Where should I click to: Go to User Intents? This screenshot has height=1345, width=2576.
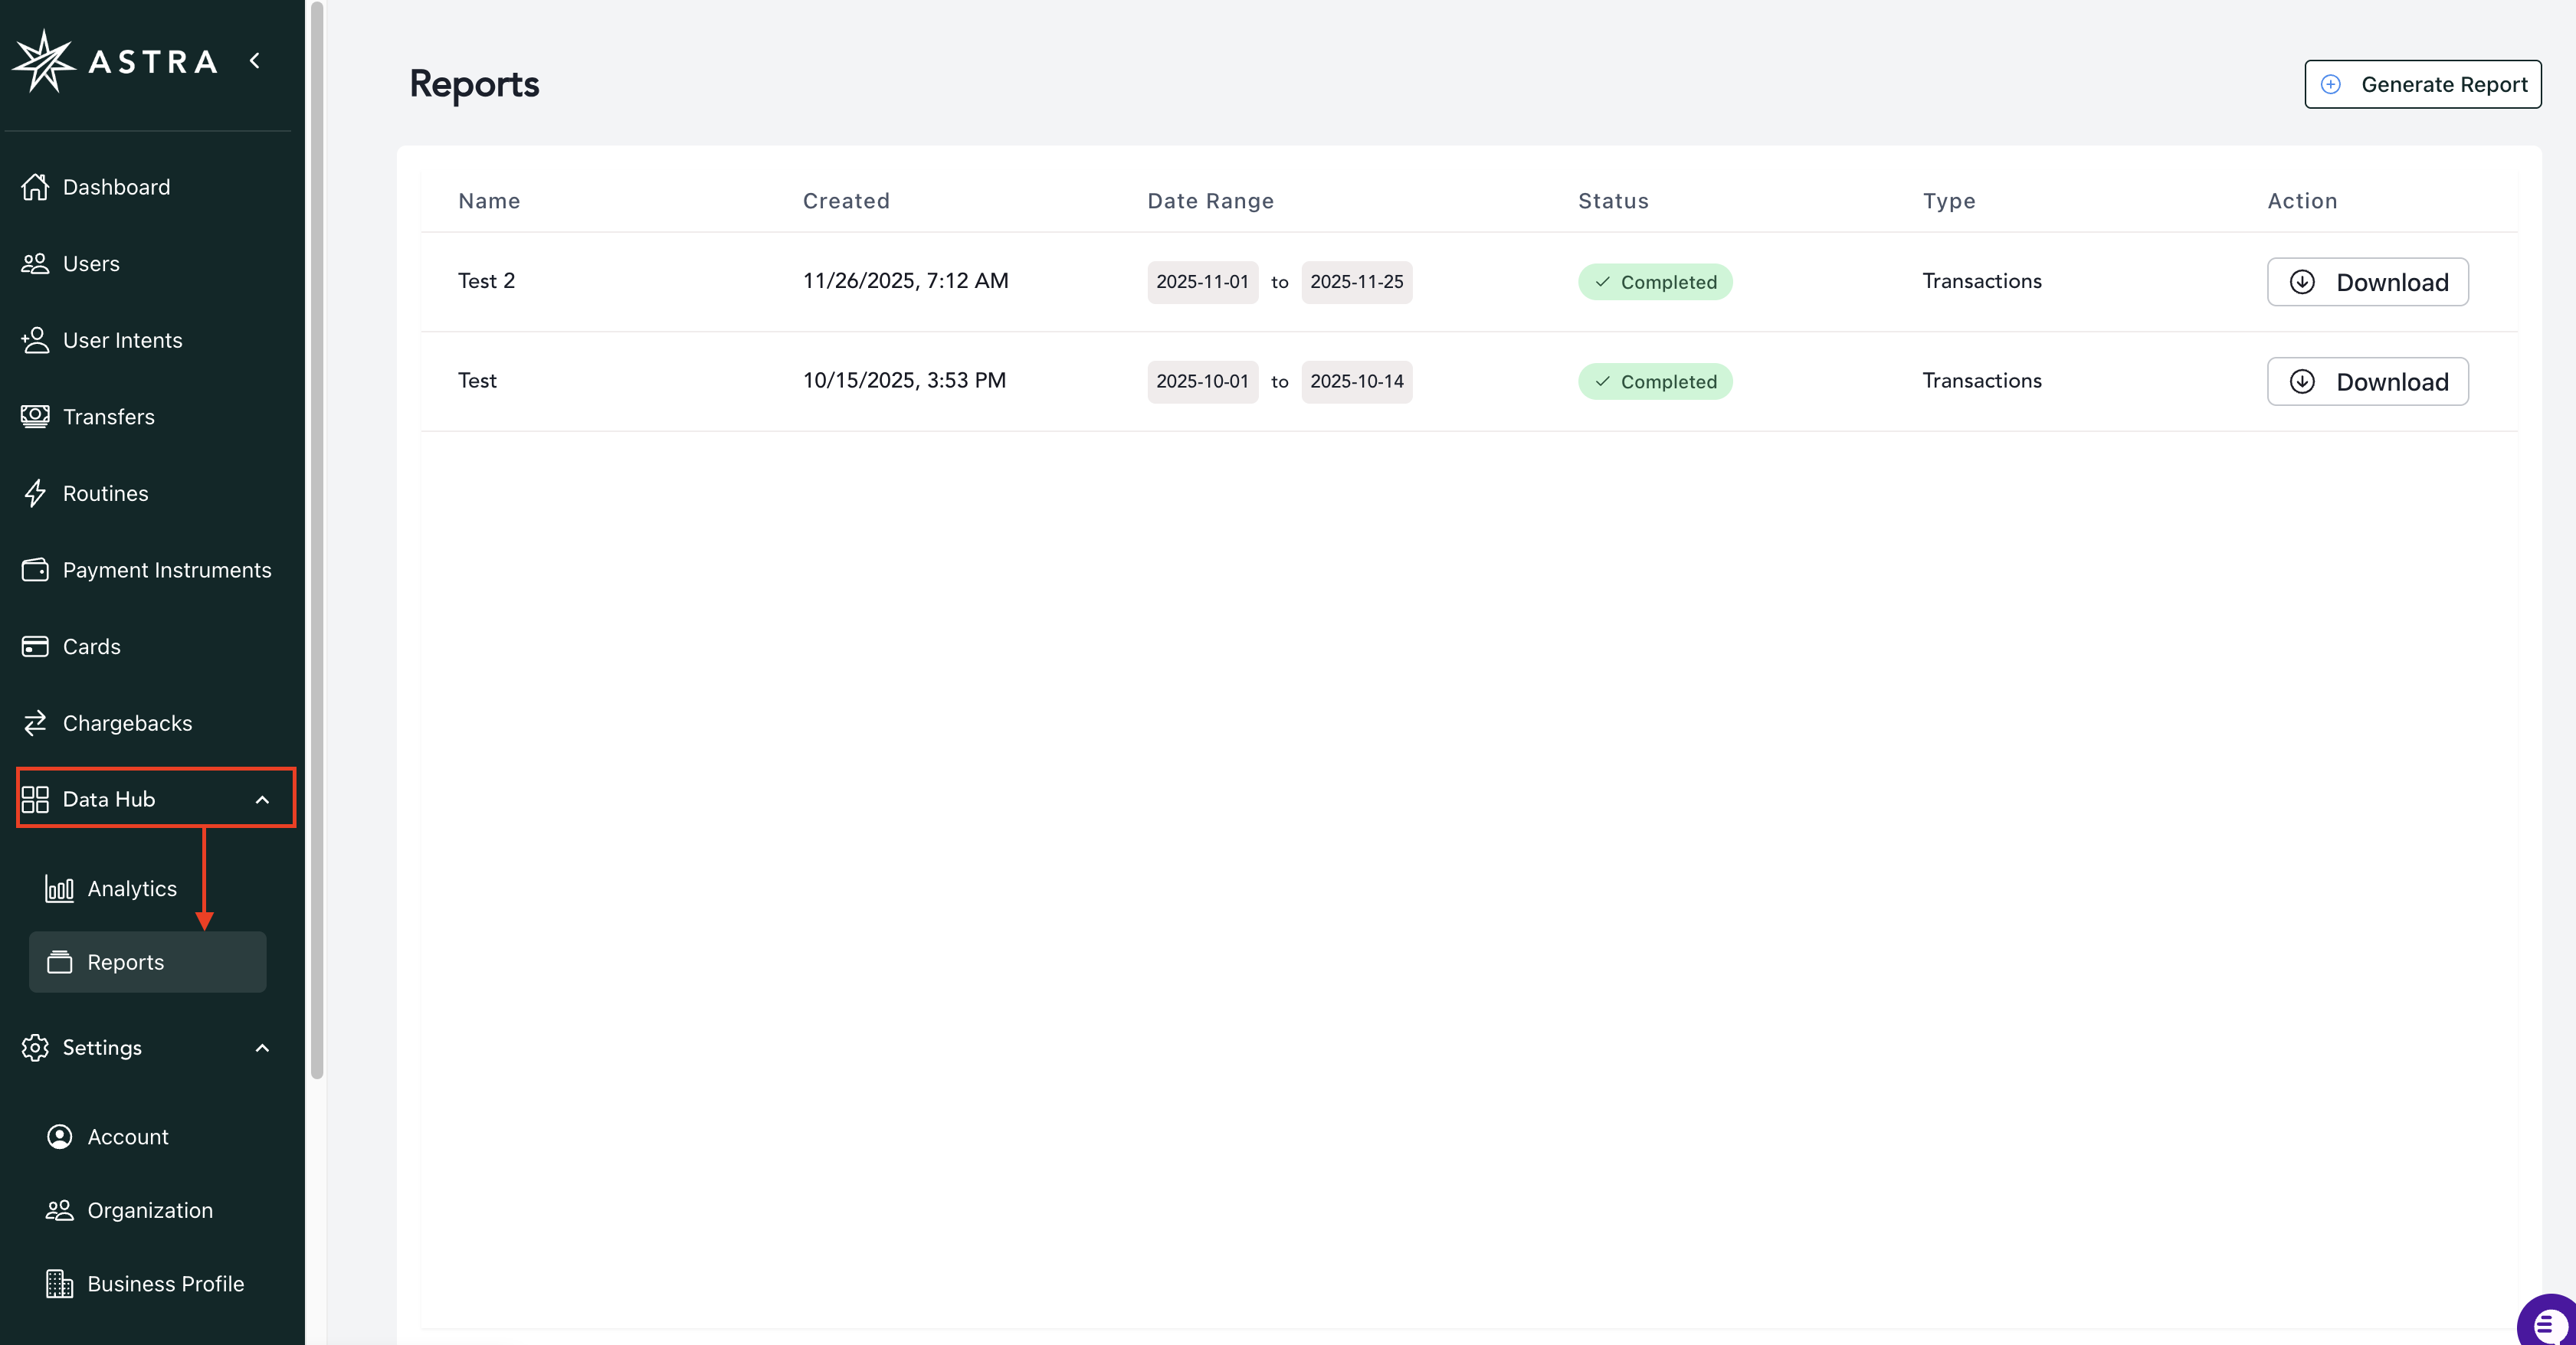pyautogui.click(x=122, y=340)
